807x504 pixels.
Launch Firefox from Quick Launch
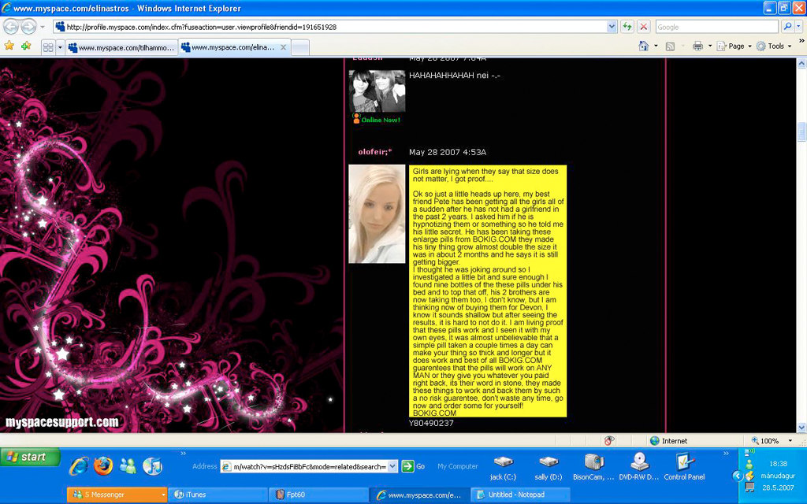[x=103, y=466]
